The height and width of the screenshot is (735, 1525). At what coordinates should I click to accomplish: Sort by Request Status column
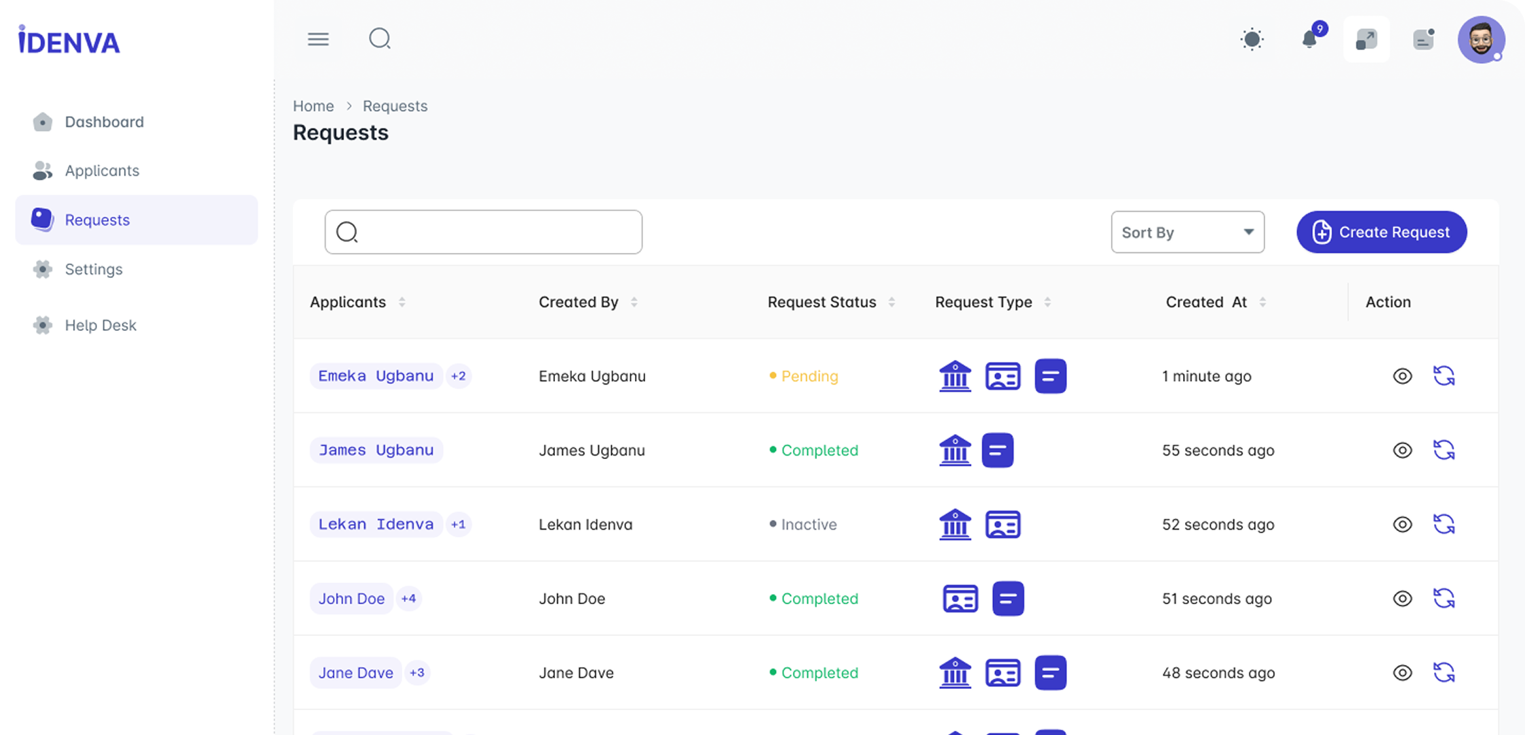click(891, 302)
